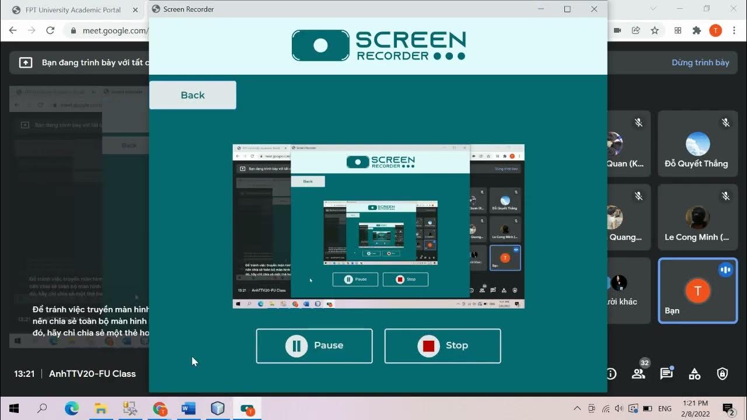The height and width of the screenshot is (420, 747).
Task: Launch Microsoft Edge from taskbar
Action: pyautogui.click(x=72, y=408)
